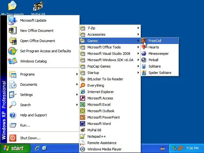Screen dimensions: 204x153
Task: Click the on-screen keyboard icon in the taskbar
Action: pyautogui.click(x=163, y=148)
